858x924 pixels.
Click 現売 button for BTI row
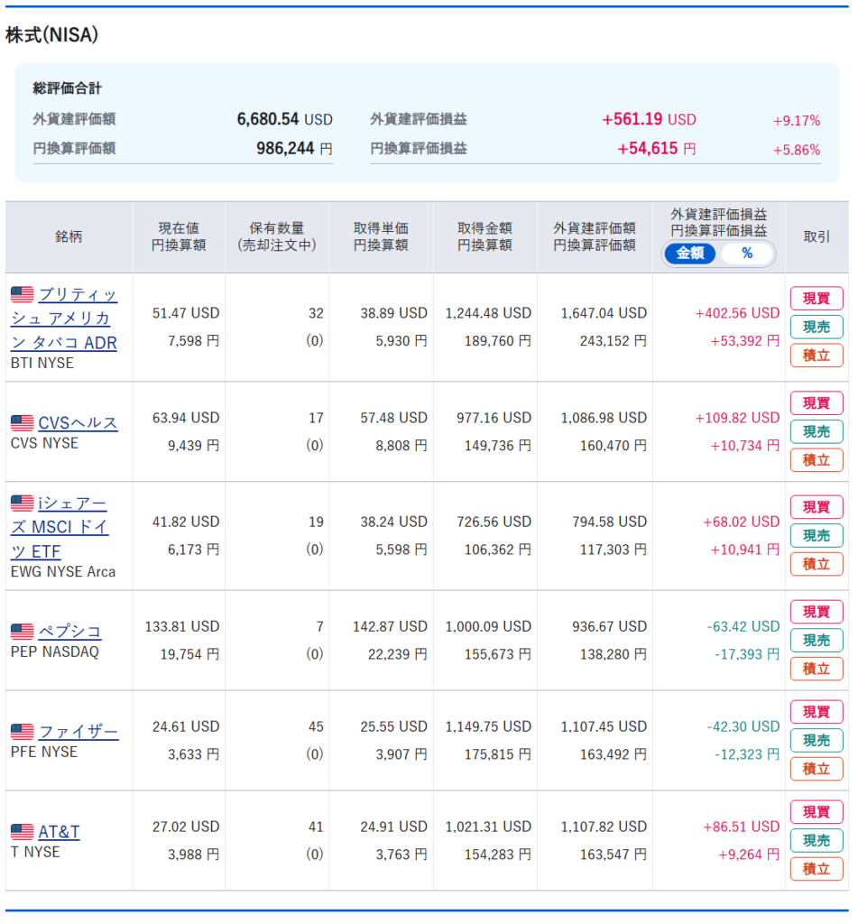(x=816, y=327)
